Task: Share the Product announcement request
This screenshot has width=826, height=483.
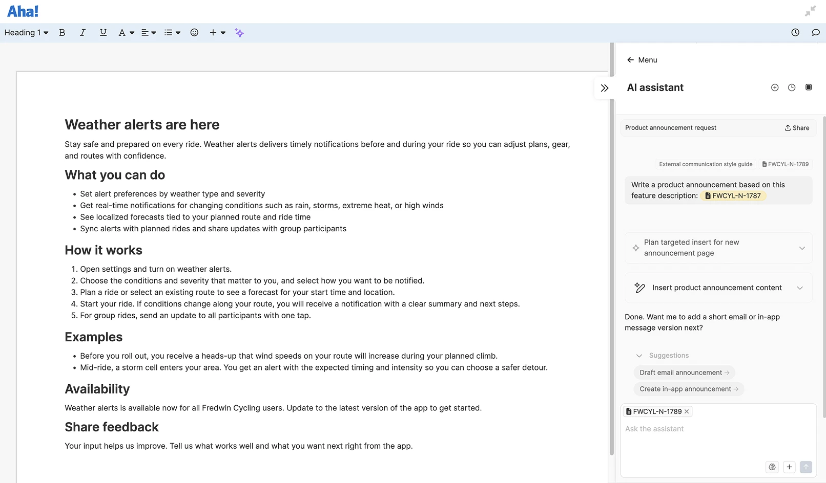Action: pos(796,127)
